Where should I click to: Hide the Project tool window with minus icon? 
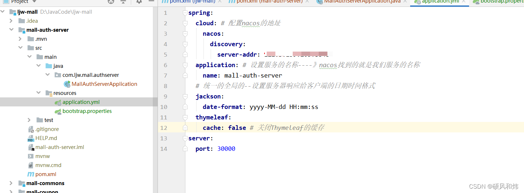point(151,1)
